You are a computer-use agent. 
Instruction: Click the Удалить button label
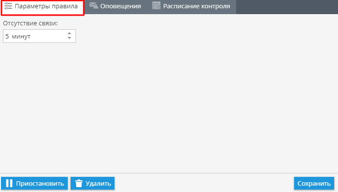(x=98, y=183)
